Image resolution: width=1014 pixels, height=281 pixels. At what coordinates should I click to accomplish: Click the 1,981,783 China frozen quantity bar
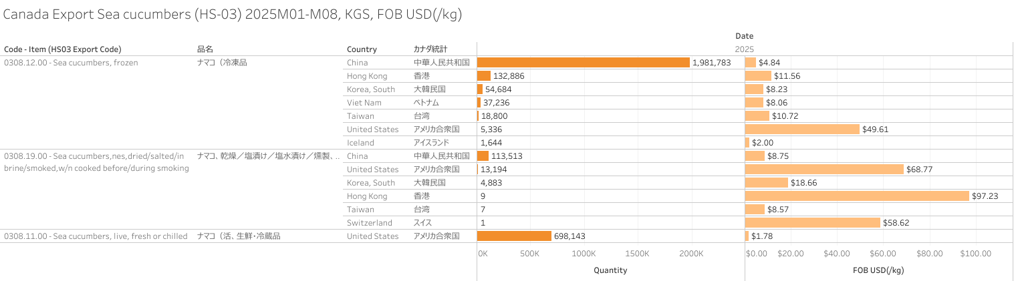(583, 62)
